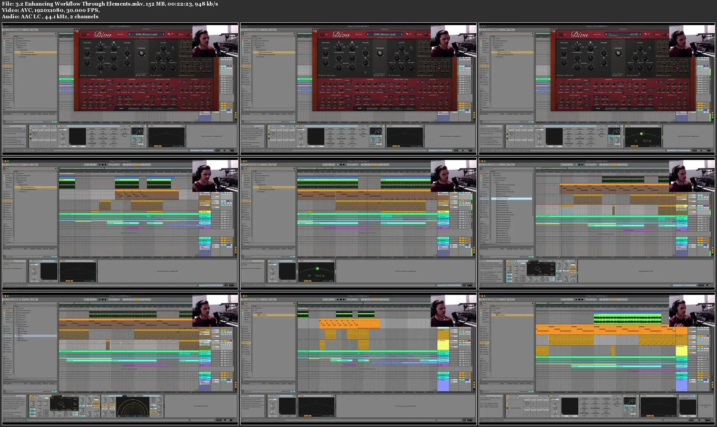Screen dimensions: 717x427
Task: Click Stop button in middle-right frame
Action: point(579,164)
